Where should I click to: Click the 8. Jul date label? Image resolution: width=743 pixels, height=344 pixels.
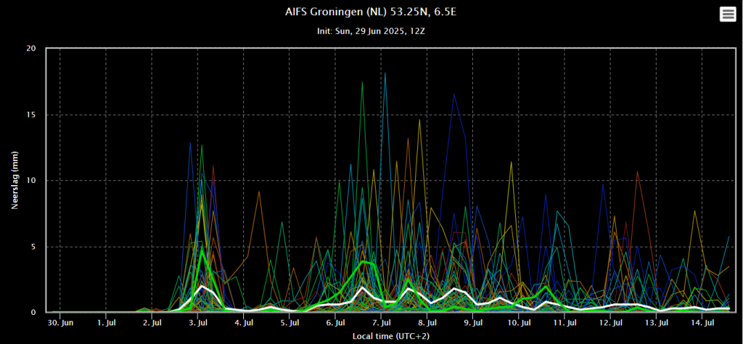pos(428,323)
